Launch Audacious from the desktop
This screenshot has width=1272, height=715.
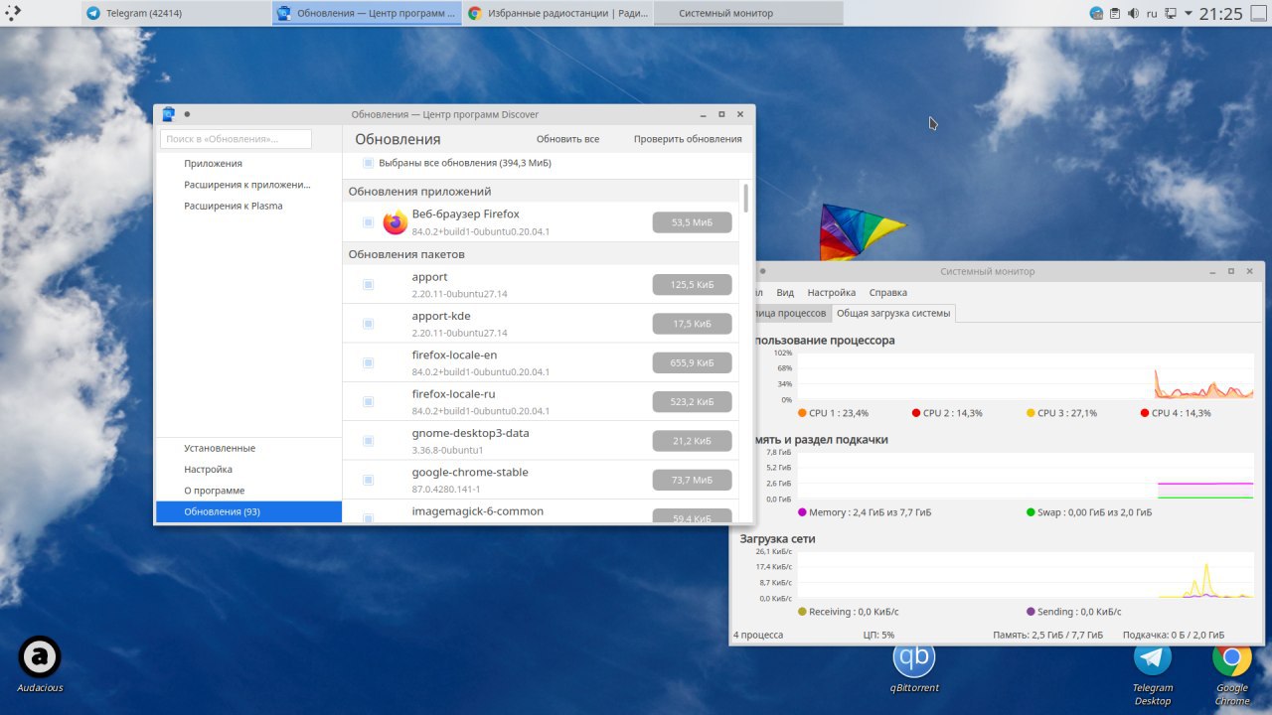[x=40, y=664]
